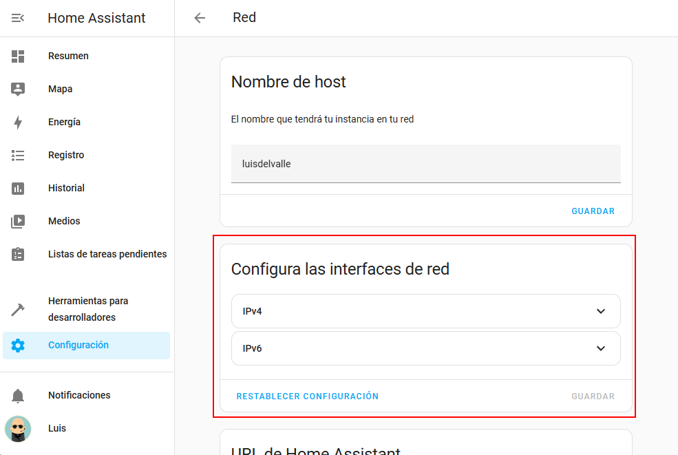This screenshot has width=678, height=455.
Task: Expand the IPv6 section chevron
Action: point(601,348)
